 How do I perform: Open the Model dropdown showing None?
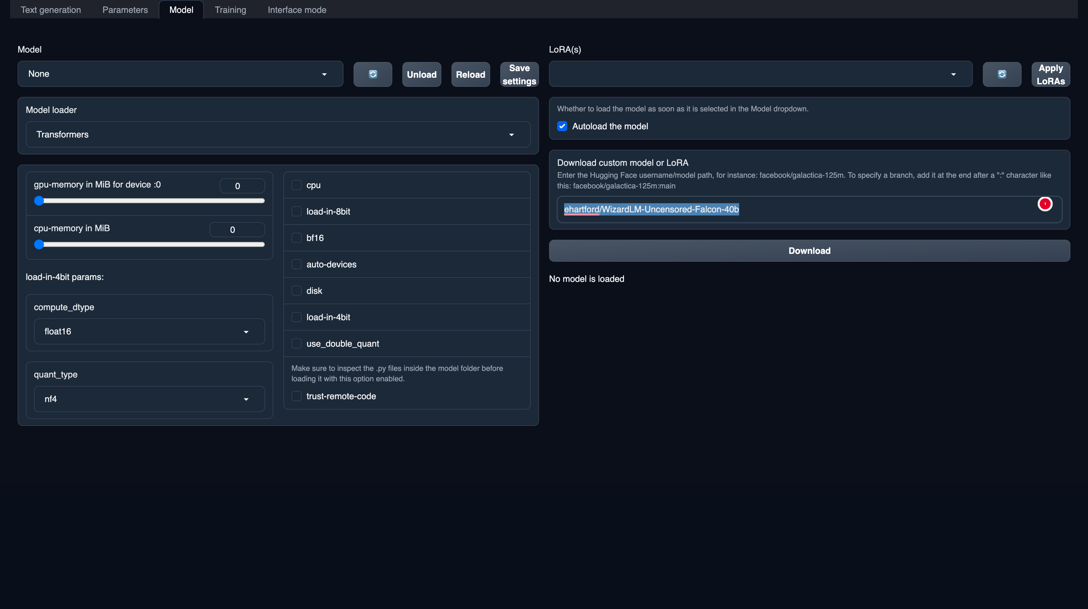click(180, 74)
